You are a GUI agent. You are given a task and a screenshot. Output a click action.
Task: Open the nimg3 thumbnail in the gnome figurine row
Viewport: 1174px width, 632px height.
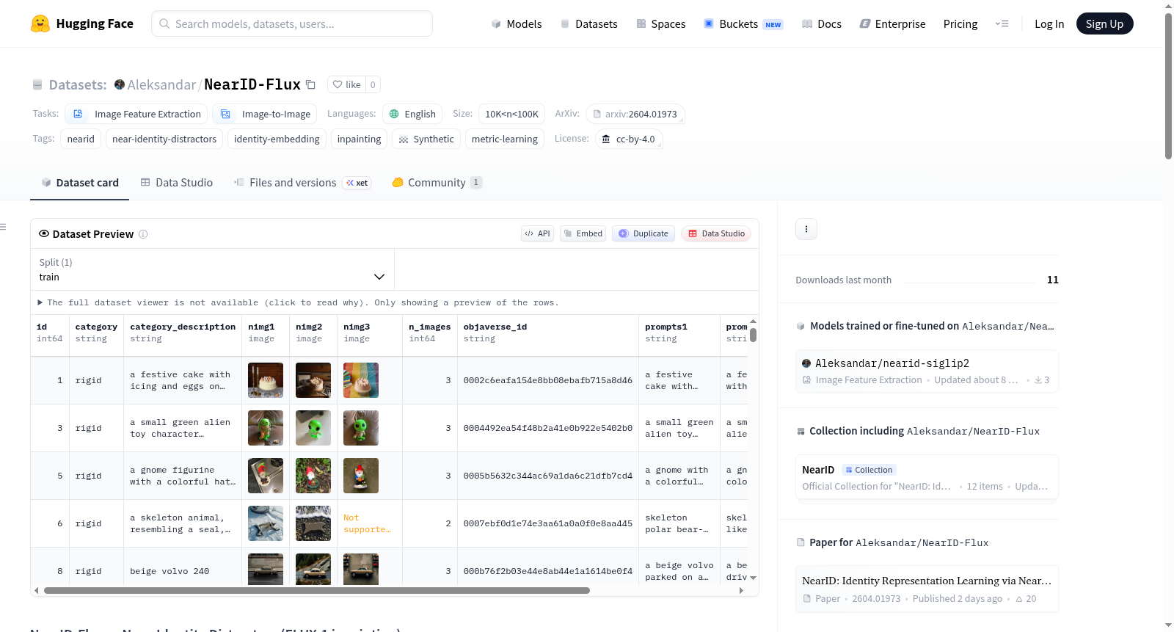click(x=361, y=476)
